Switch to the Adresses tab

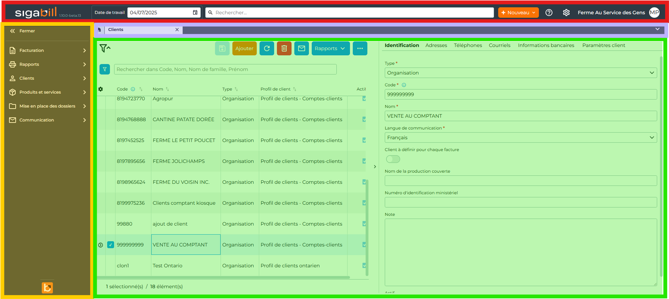tap(436, 45)
